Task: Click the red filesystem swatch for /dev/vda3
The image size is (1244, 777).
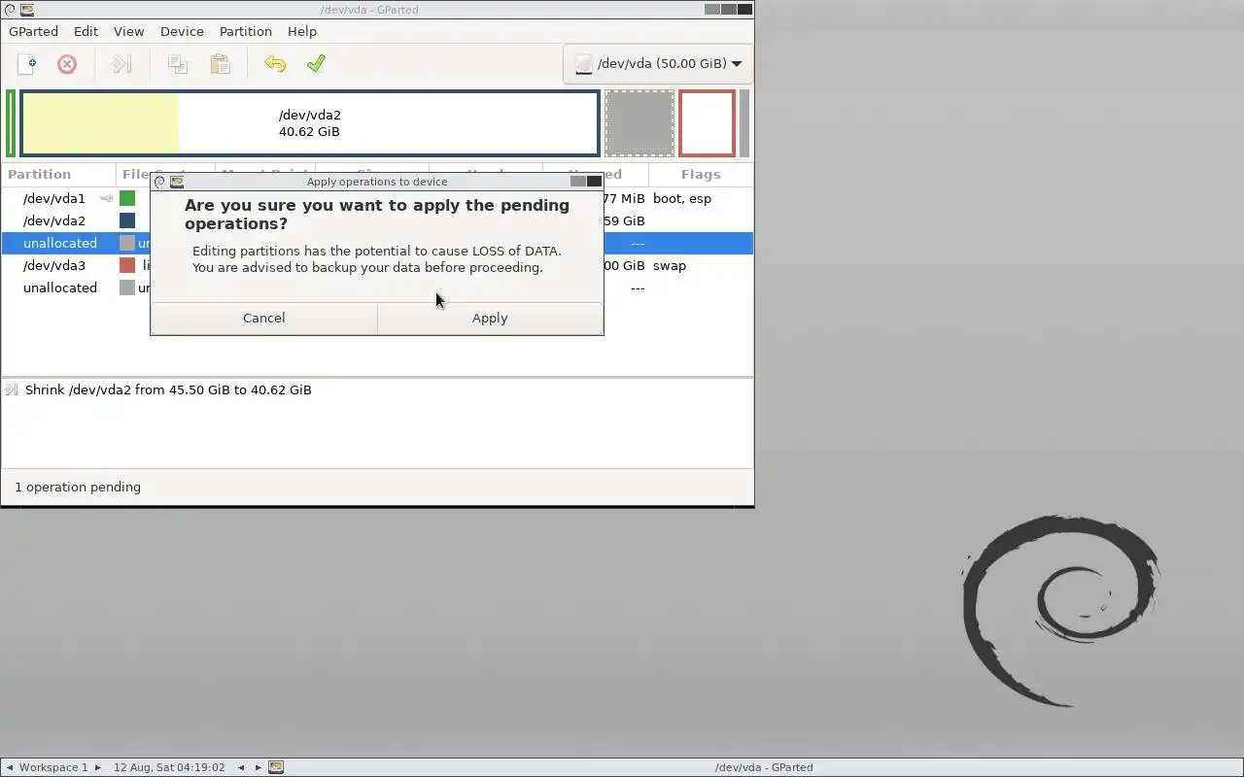Action: click(127, 265)
